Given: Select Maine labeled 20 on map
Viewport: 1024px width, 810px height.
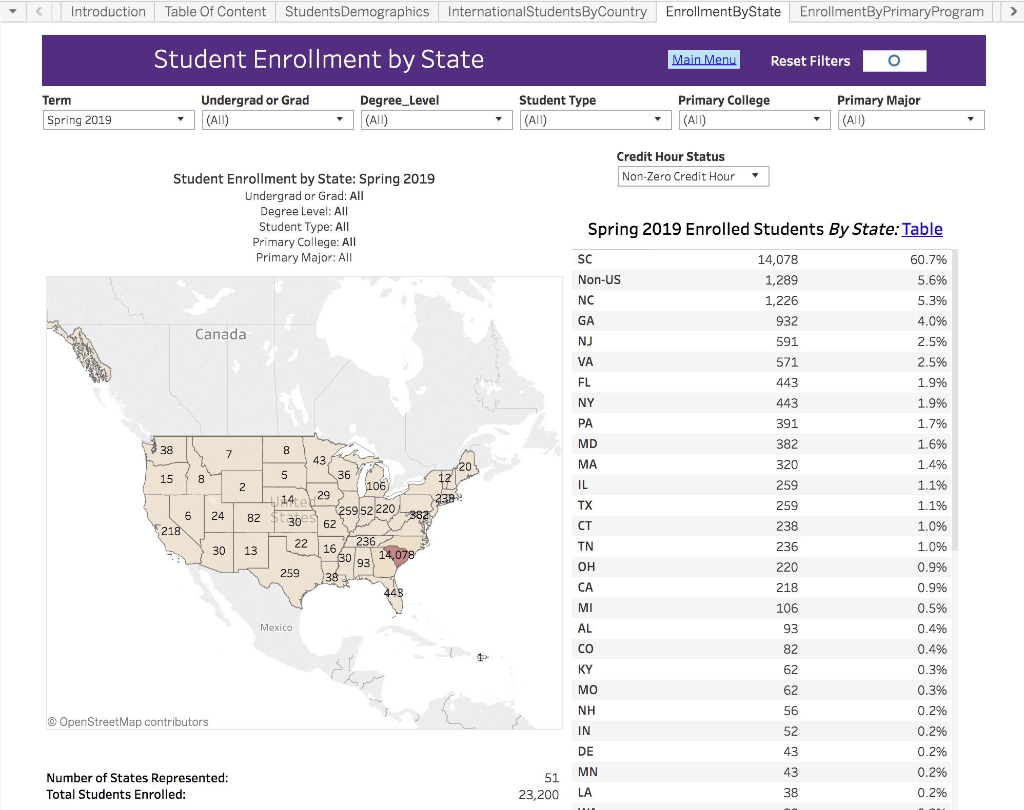Looking at the screenshot, I should [x=465, y=467].
